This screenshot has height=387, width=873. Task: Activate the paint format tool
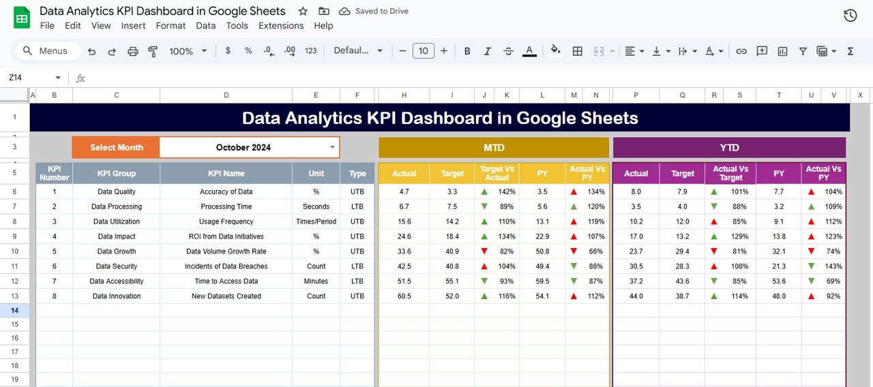click(153, 51)
